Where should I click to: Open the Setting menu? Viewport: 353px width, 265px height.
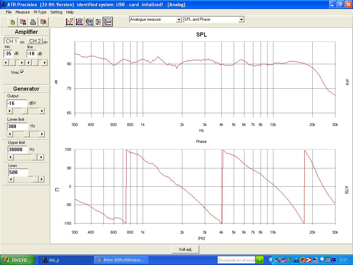[x=56, y=12]
